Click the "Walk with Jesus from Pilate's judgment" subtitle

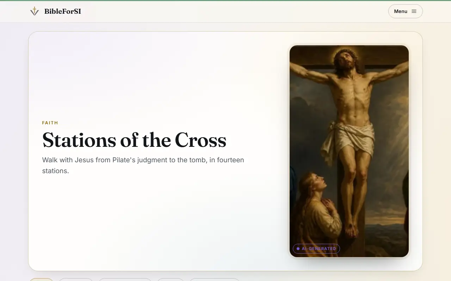(143, 165)
